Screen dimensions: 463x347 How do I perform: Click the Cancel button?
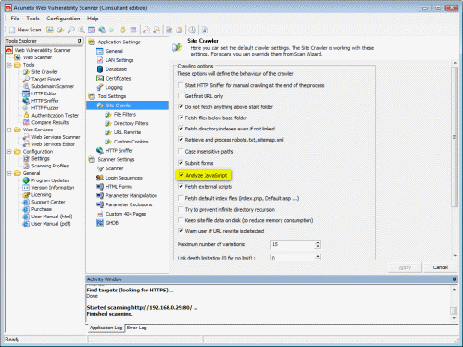coord(440,267)
